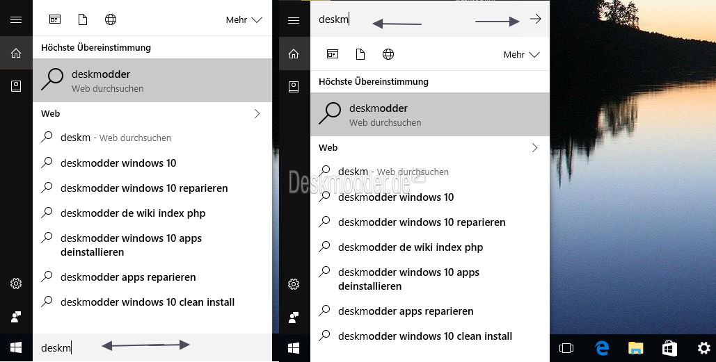Open the hamburger menu in the right search panel
The width and height of the screenshot is (716, 362).
click(294, 20)
